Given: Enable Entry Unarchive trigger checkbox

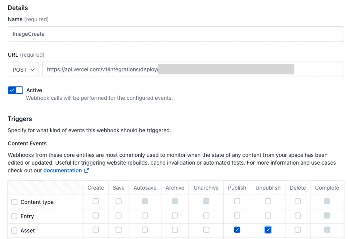Looking at the screenshot, I should [206, 216].
